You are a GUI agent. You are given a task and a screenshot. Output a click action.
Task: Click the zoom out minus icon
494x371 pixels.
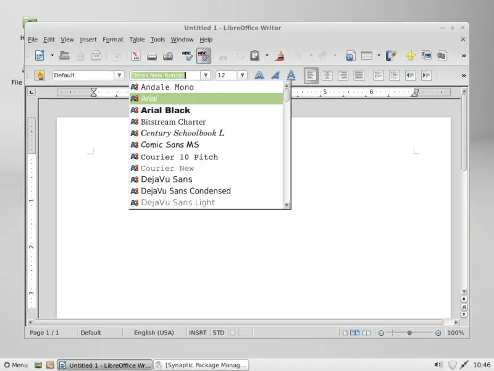tap(381, 333)
